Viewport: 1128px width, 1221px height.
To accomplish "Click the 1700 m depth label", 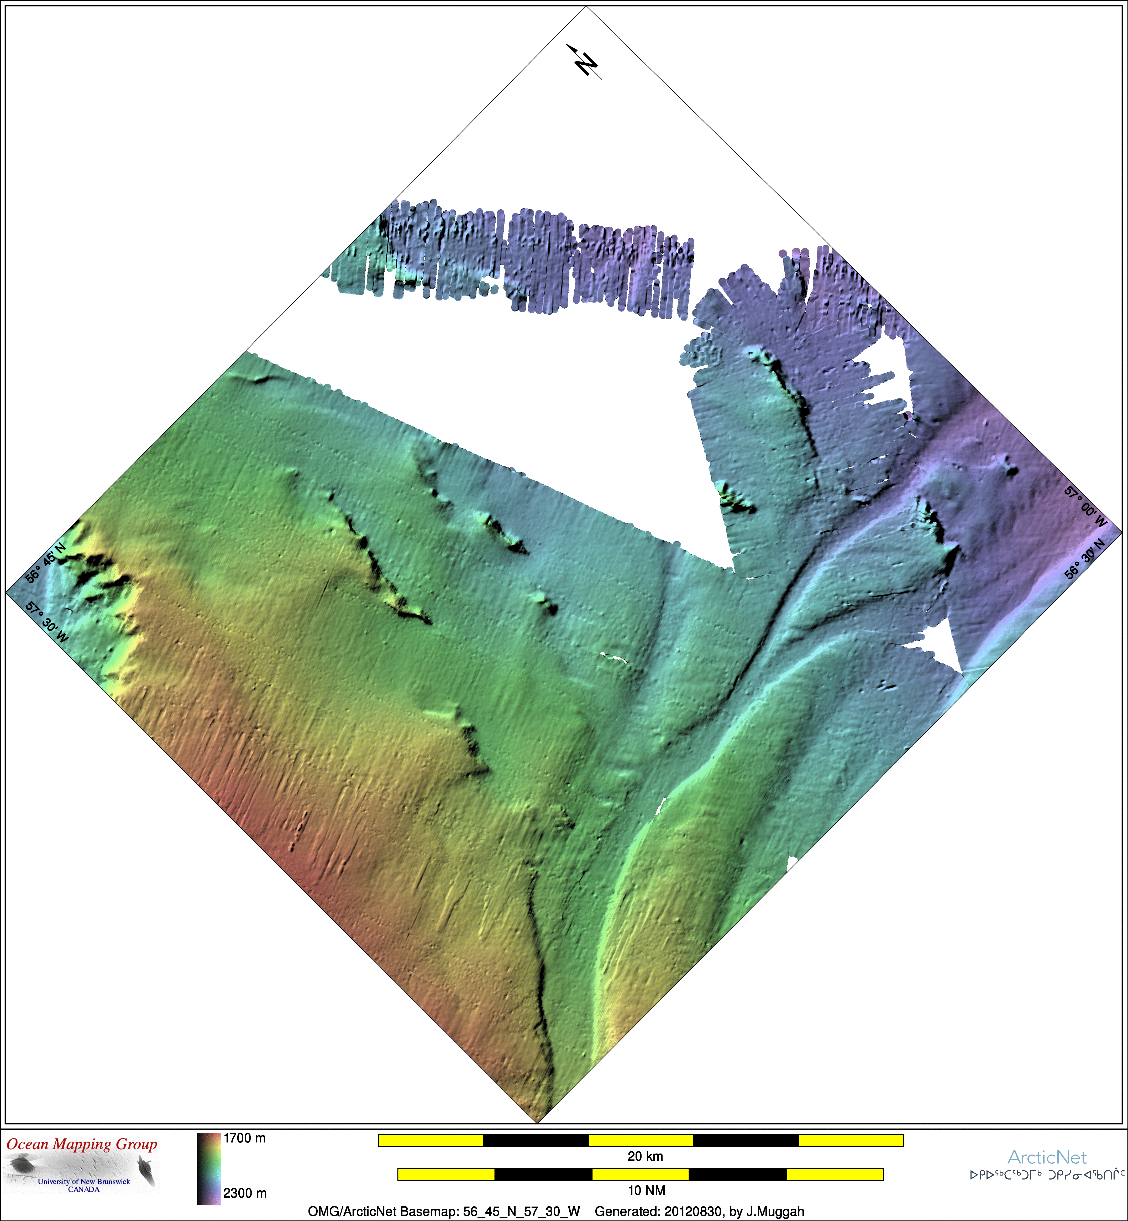I will pos(244,1138).
